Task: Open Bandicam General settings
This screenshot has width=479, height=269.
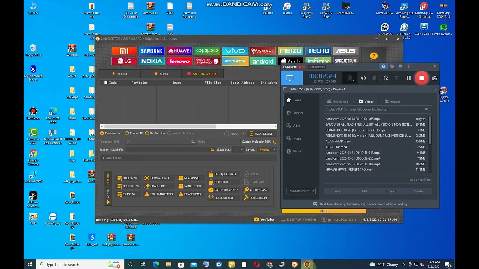Action: 295,113
